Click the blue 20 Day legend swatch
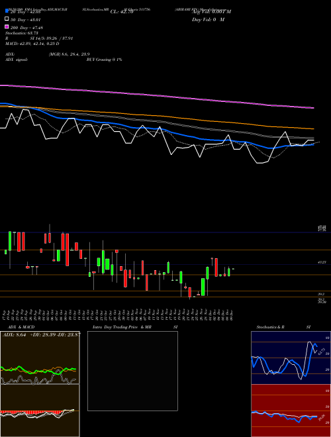331x437 pixels. [x=7, y=11]
